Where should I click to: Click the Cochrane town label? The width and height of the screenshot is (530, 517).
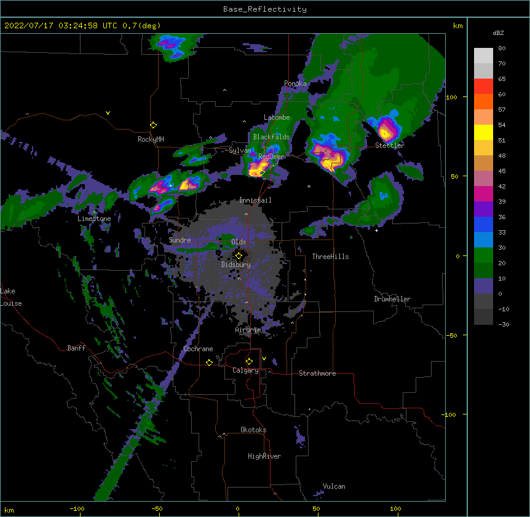click(198, 349)
